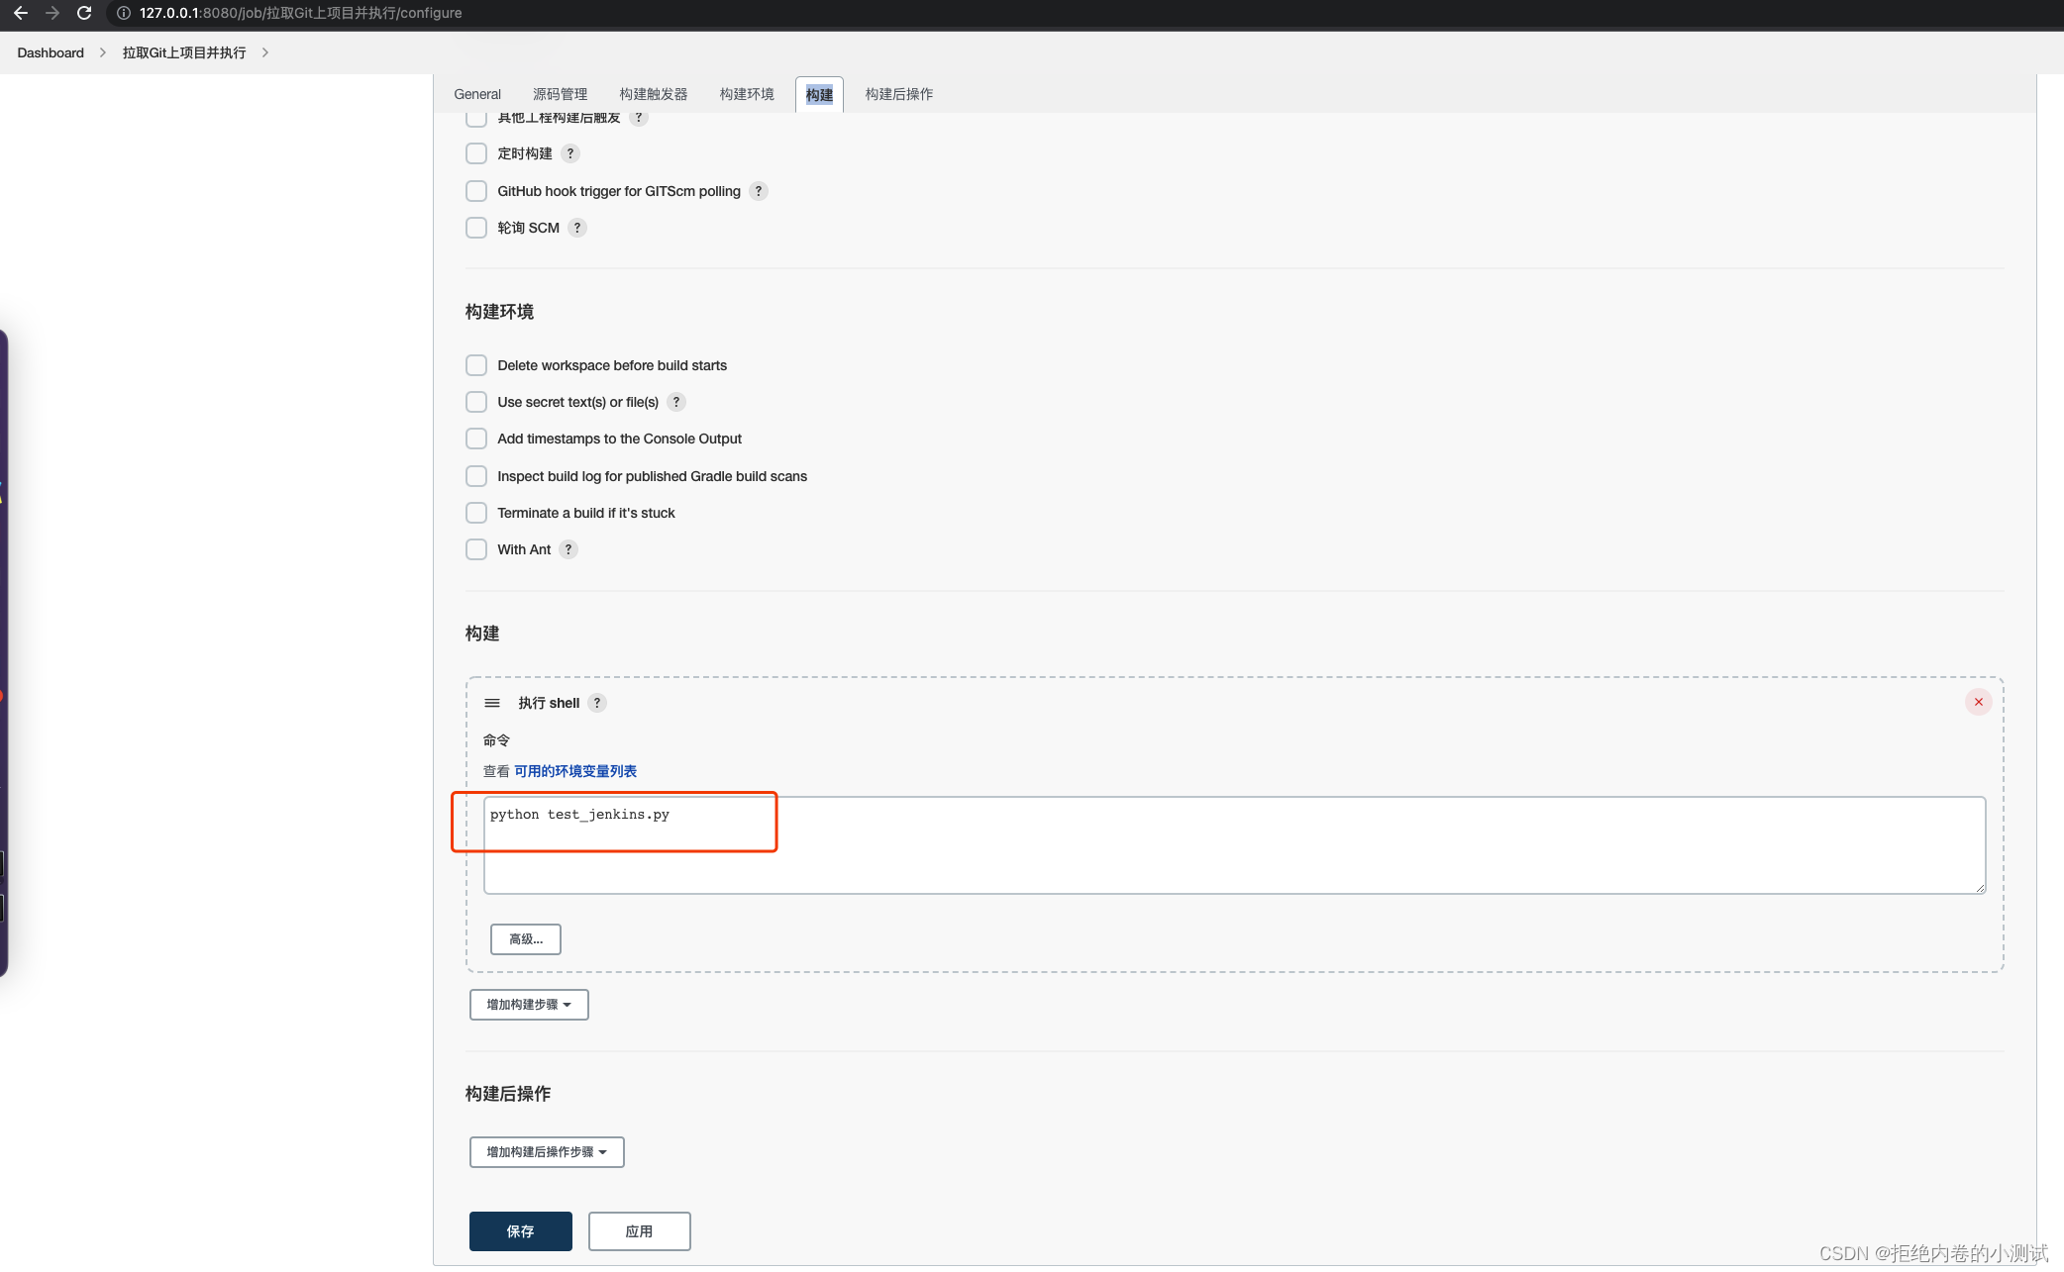Enable the 定时构建 checkbox
The height and width of the screenshot is (1272, 2064).
click(x=476, y=153)
